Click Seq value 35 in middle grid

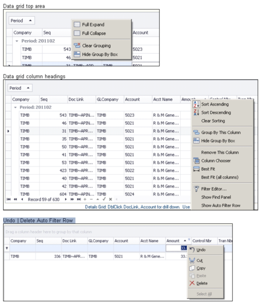tap(64, 139)
